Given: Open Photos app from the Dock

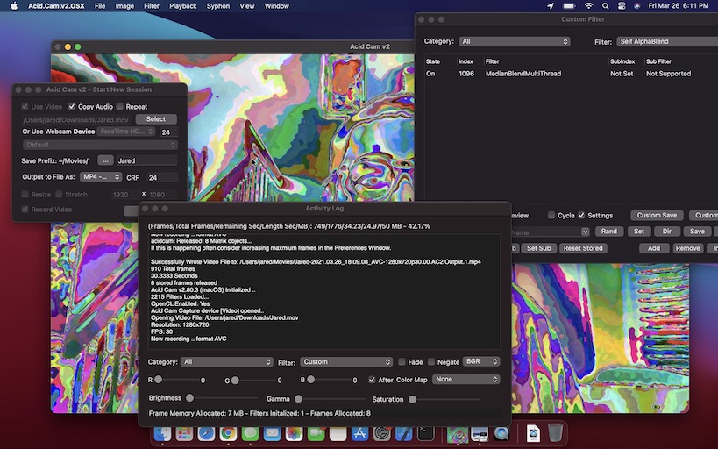Looking at the screenshot, I should tap(294, 433).
